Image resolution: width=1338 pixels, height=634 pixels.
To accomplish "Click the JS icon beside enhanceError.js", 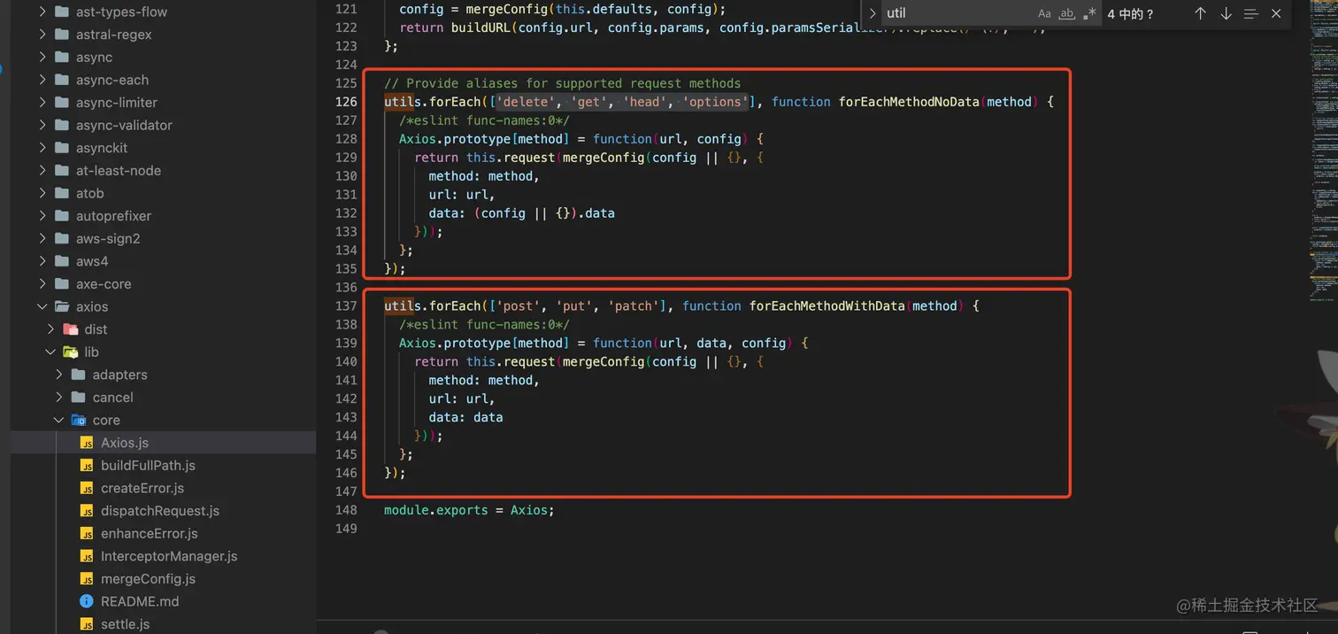I will click(x=87, y=534).
